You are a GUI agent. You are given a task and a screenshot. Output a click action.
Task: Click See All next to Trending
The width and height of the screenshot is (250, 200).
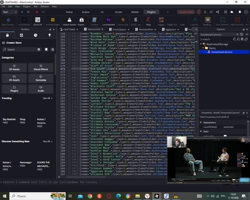pos(47,98)
